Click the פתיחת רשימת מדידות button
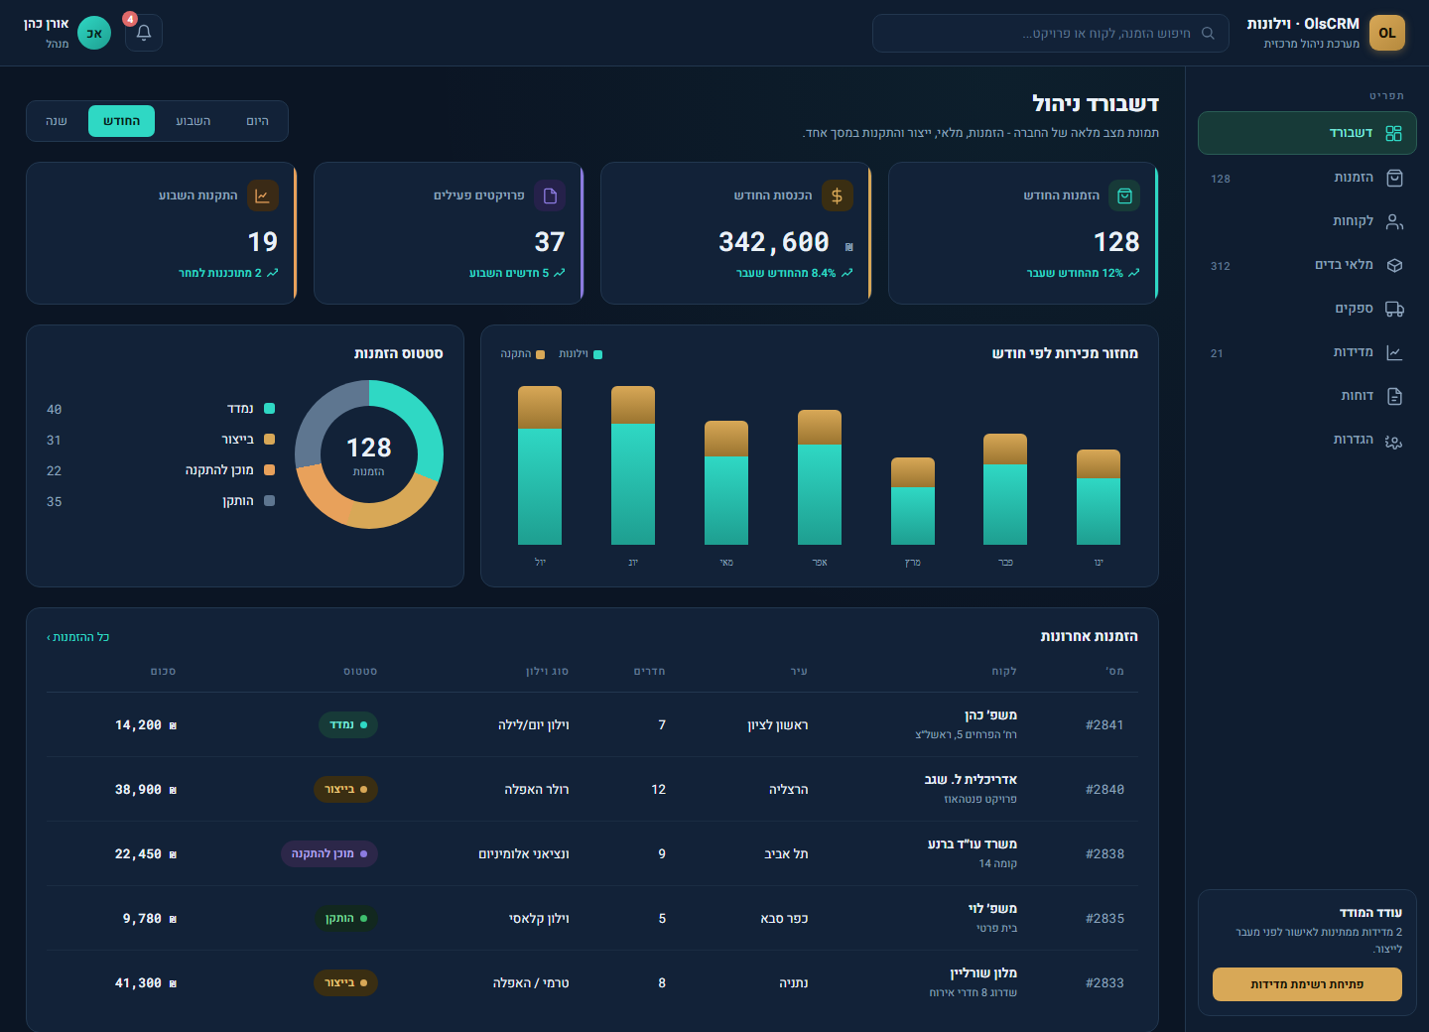The image size is (1429, 1032). pos(1307,984)
